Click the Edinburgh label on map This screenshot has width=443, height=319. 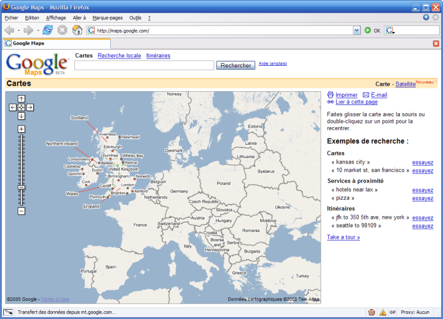click(112, 147)
